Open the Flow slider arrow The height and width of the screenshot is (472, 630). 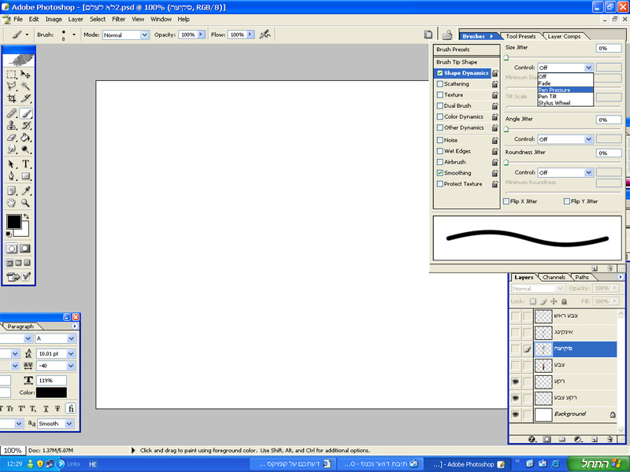[x=250, y=35]
